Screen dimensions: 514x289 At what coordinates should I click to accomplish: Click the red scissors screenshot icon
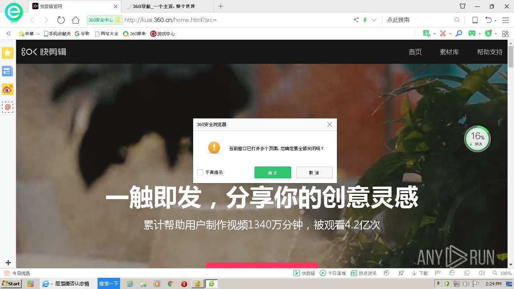coord(443,33)
